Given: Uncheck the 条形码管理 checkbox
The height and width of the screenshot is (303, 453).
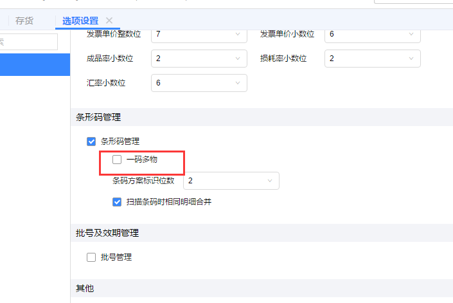Looking at the screenshot, I should (91, 142).
